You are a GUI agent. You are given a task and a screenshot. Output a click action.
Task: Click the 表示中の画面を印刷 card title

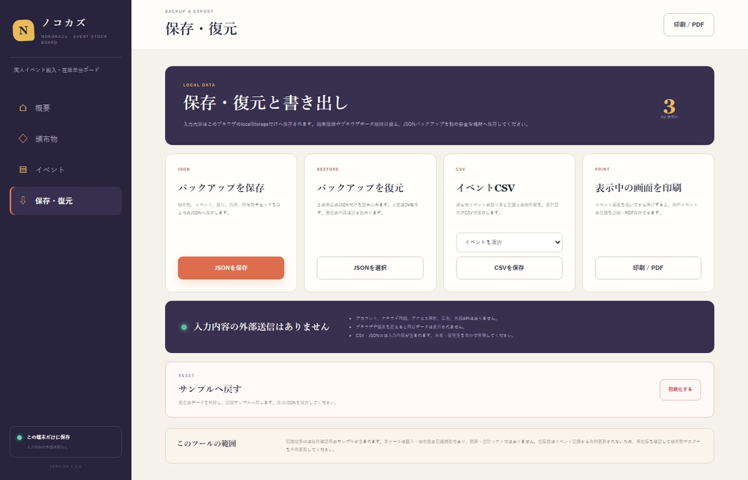(x=638, y=187)
